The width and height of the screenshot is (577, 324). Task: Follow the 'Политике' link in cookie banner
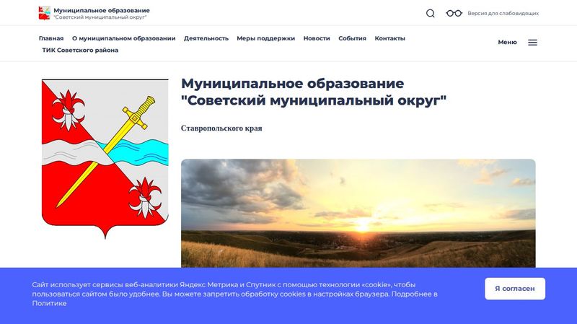(50, 304)
